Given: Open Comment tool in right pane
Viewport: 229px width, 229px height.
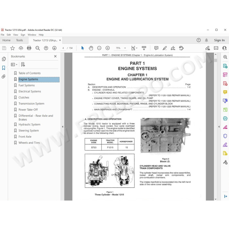Looking at the screenshot, I should [225, 92].
